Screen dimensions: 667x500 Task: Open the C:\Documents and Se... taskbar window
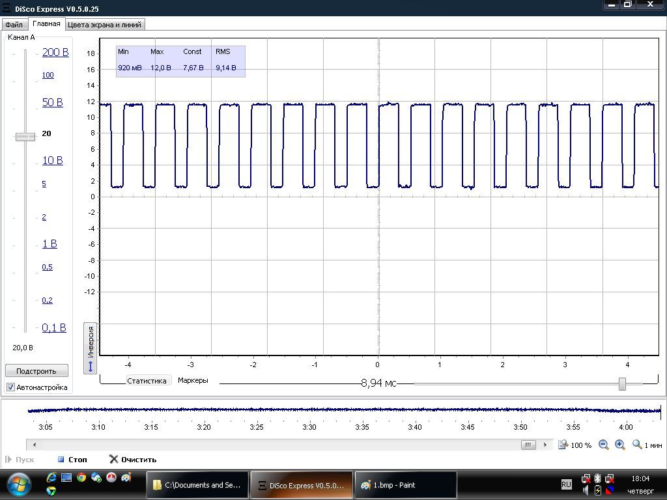[197, 484]
